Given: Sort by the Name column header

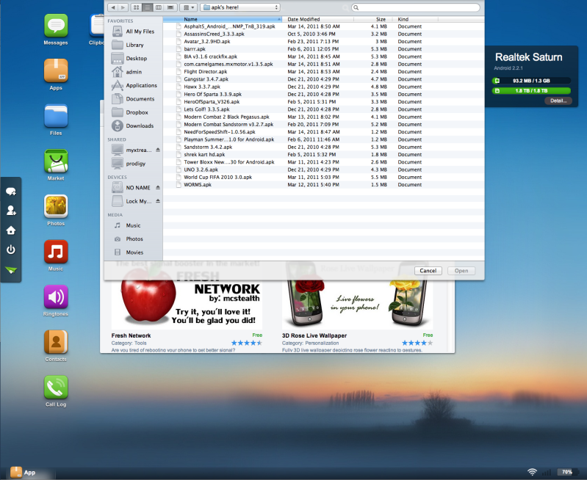Looking at the screenshot, I should (x=223, y=19).
